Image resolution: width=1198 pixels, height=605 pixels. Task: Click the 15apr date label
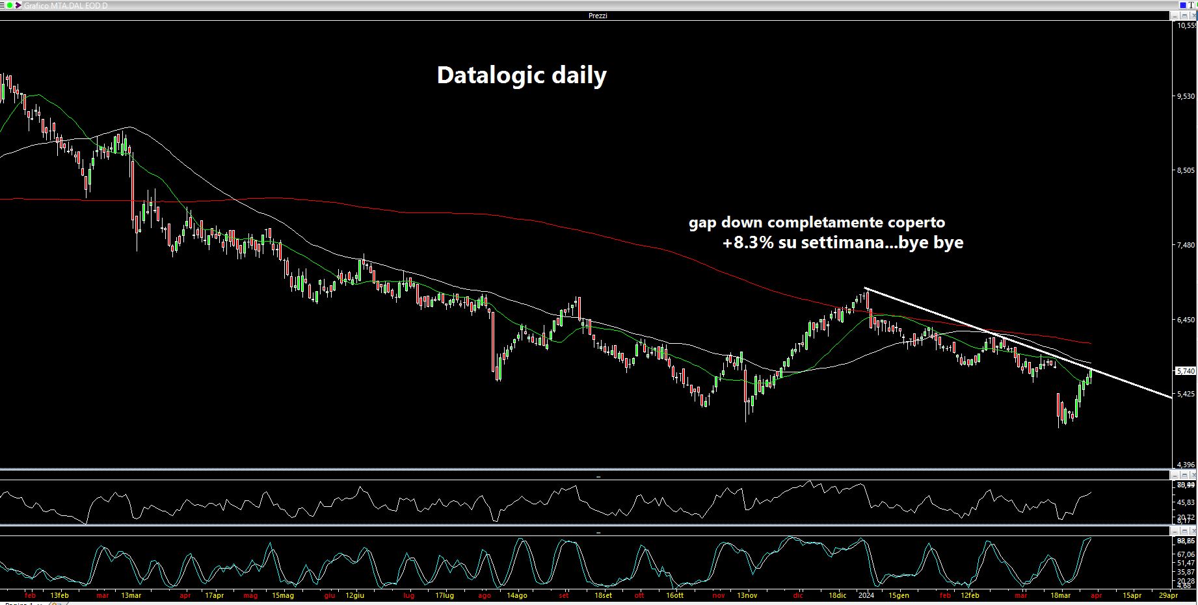pyautogui.click(x=1132, y=595)
